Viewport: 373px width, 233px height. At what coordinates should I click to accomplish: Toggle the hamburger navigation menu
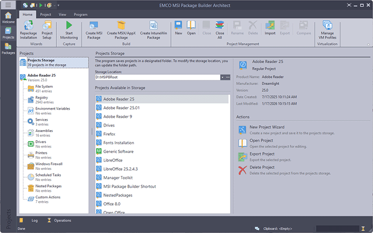(x=8, y=5)
